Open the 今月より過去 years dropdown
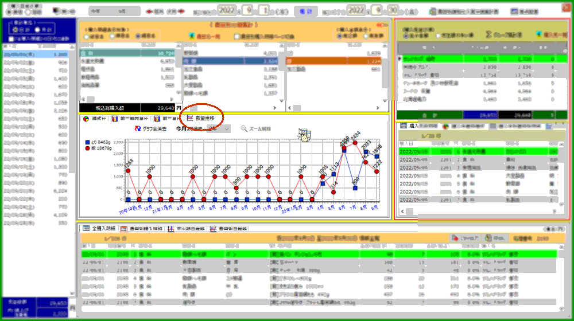This screenshot has height=321, width=574. click(x=219, y=129)
